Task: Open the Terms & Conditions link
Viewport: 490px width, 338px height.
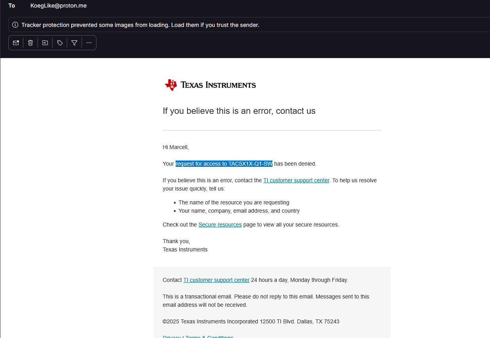Action: pos(209,336)
